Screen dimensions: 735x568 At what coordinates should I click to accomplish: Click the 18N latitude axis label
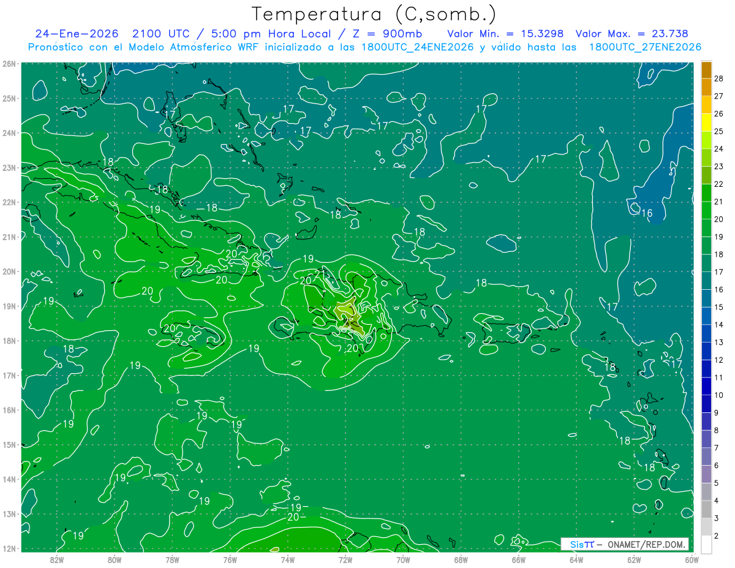click(x=9, y=341)
